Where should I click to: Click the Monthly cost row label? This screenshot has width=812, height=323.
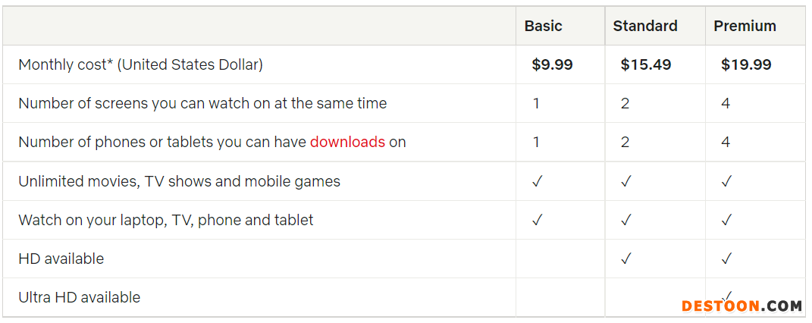[x=140, y=64]
